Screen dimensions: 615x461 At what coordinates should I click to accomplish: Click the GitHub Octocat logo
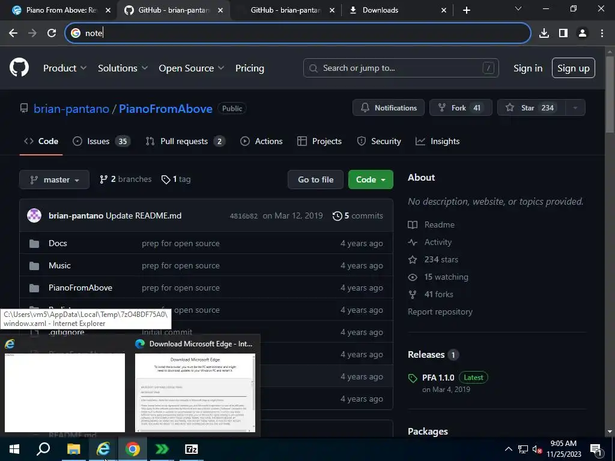tap(19, 67)
